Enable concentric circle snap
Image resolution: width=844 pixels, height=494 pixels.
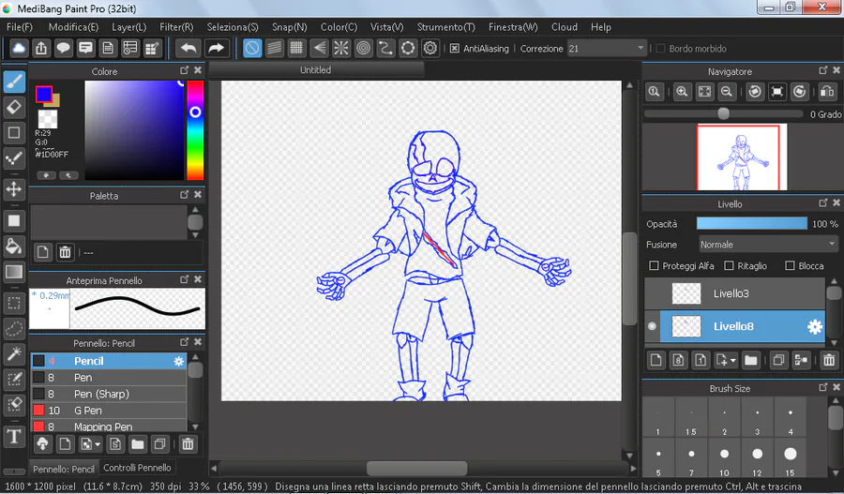(x=364, y=49)
